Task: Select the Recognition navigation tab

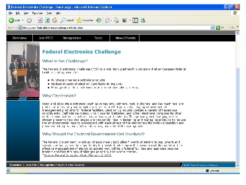Action: point(72,38)
